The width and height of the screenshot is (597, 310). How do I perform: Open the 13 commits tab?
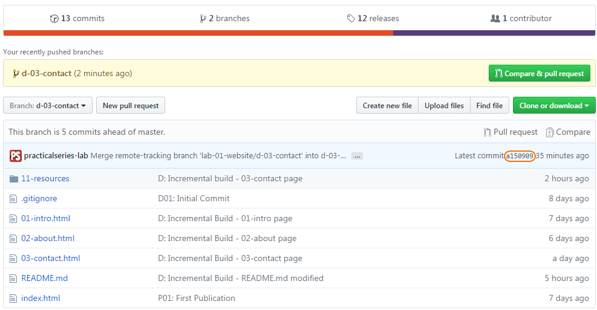pyautogui.click(x=77, y=18)
